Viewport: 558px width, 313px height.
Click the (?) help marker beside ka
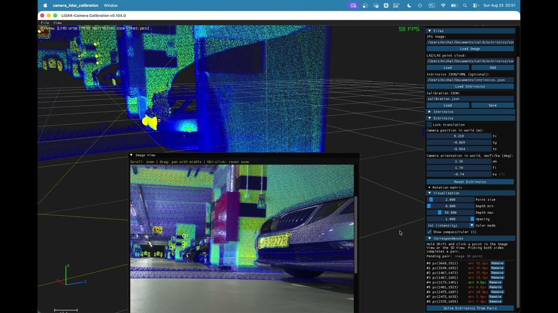(x=501, y=174)
